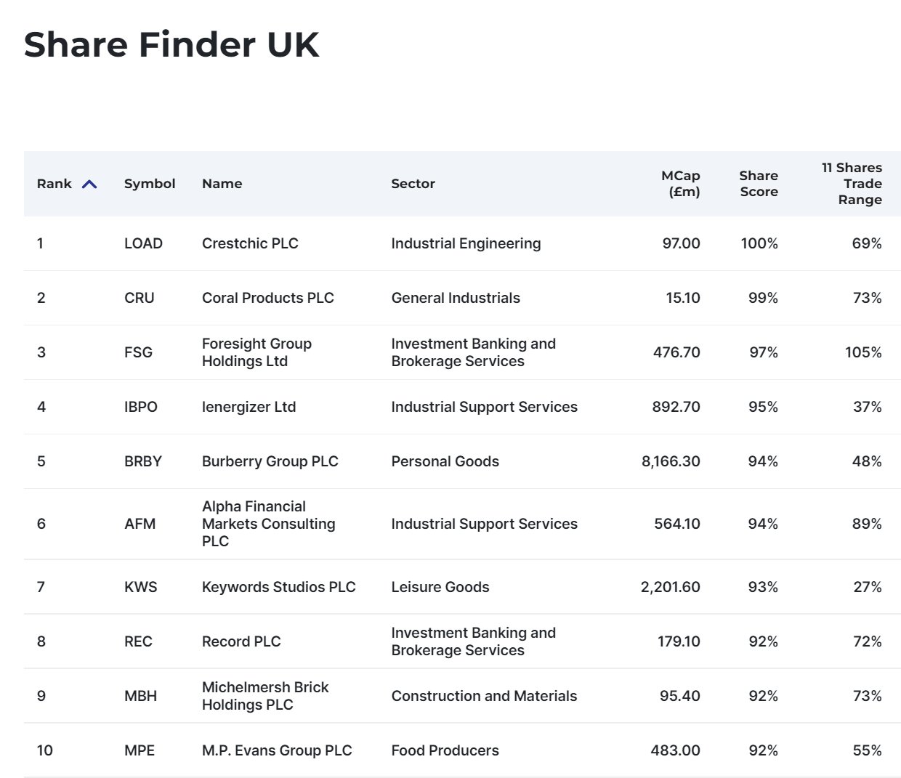The image size is (901, 778).
Task: Click the 483.00 market cap value
Action: (676, 750)
